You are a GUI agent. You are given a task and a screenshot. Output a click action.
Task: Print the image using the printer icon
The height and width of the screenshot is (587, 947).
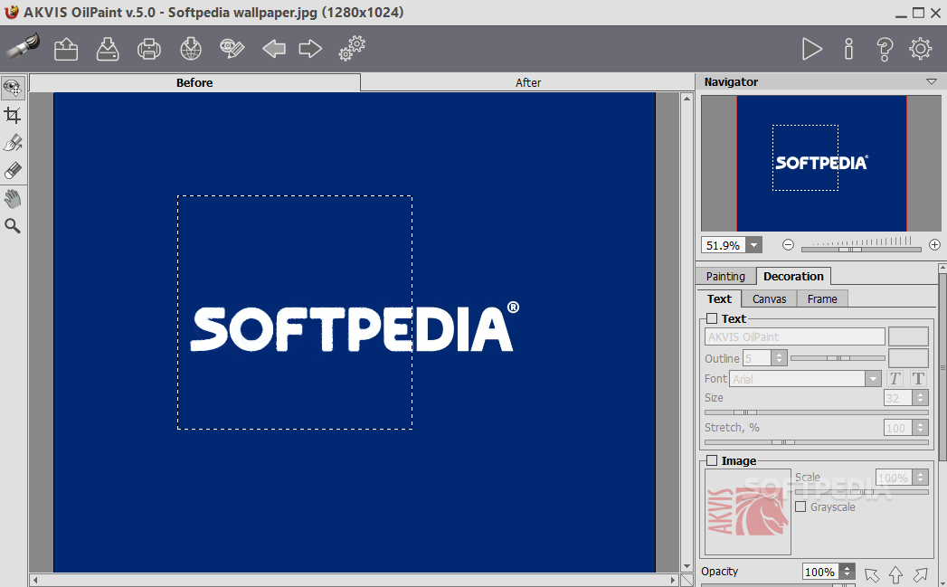click(148, 49)
